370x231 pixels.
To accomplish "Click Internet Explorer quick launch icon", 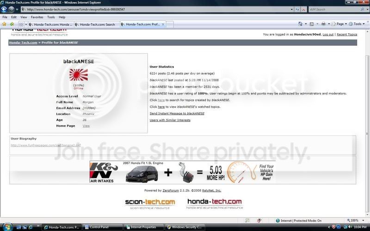I will click(31, 227).
